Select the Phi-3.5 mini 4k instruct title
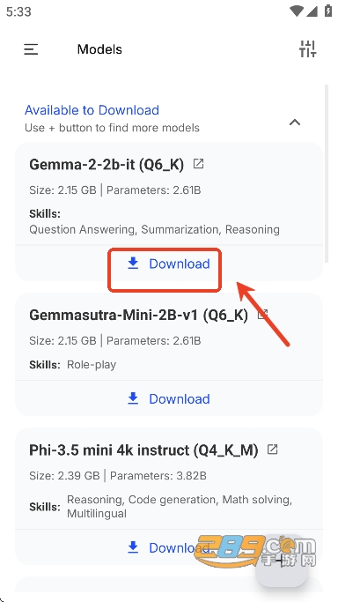 pyautogui.click(x=143, y=450)
